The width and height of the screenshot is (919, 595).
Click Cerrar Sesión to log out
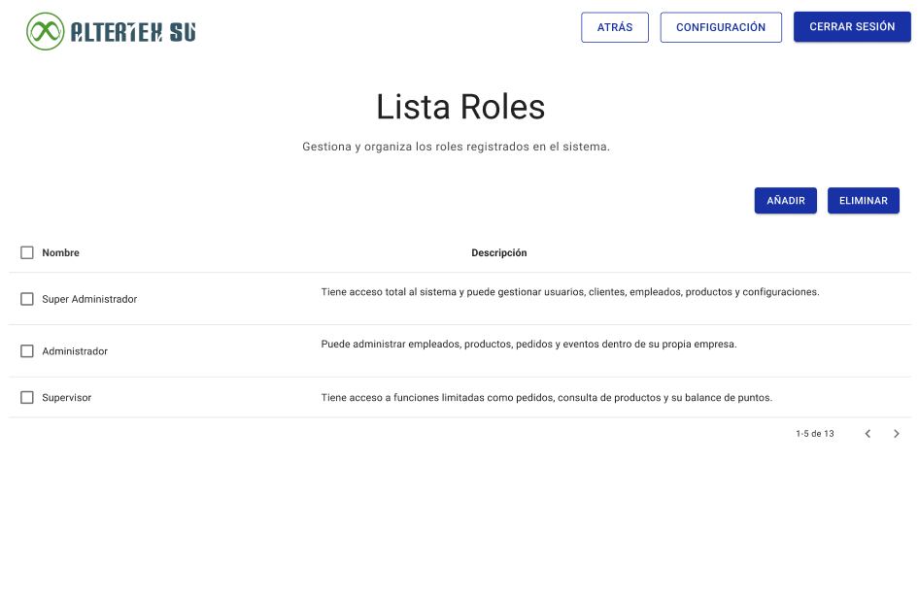tap(852, 26)
